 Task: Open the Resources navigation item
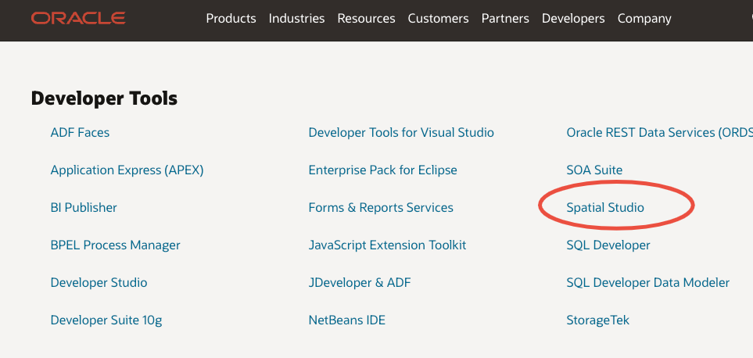366,18
